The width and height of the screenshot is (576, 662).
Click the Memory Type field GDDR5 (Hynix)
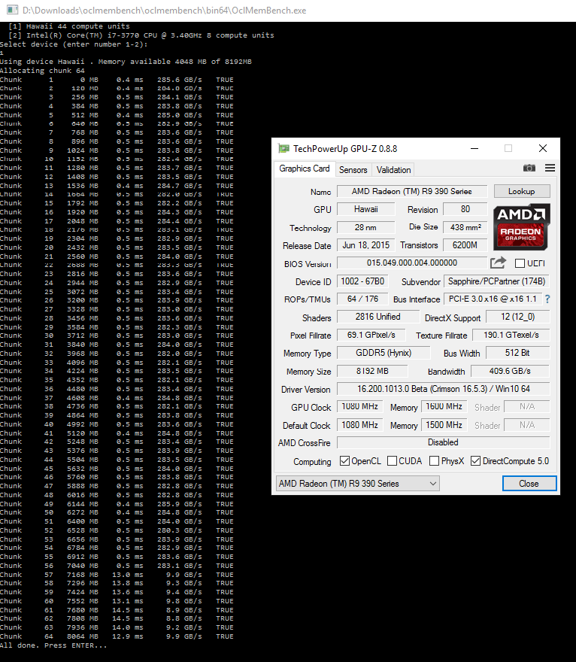[383, 353]
